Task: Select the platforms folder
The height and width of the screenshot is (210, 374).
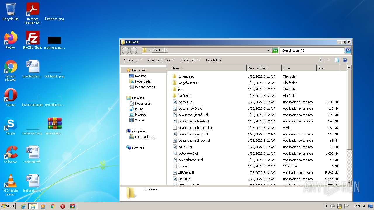Action: [x=184, y=96]
